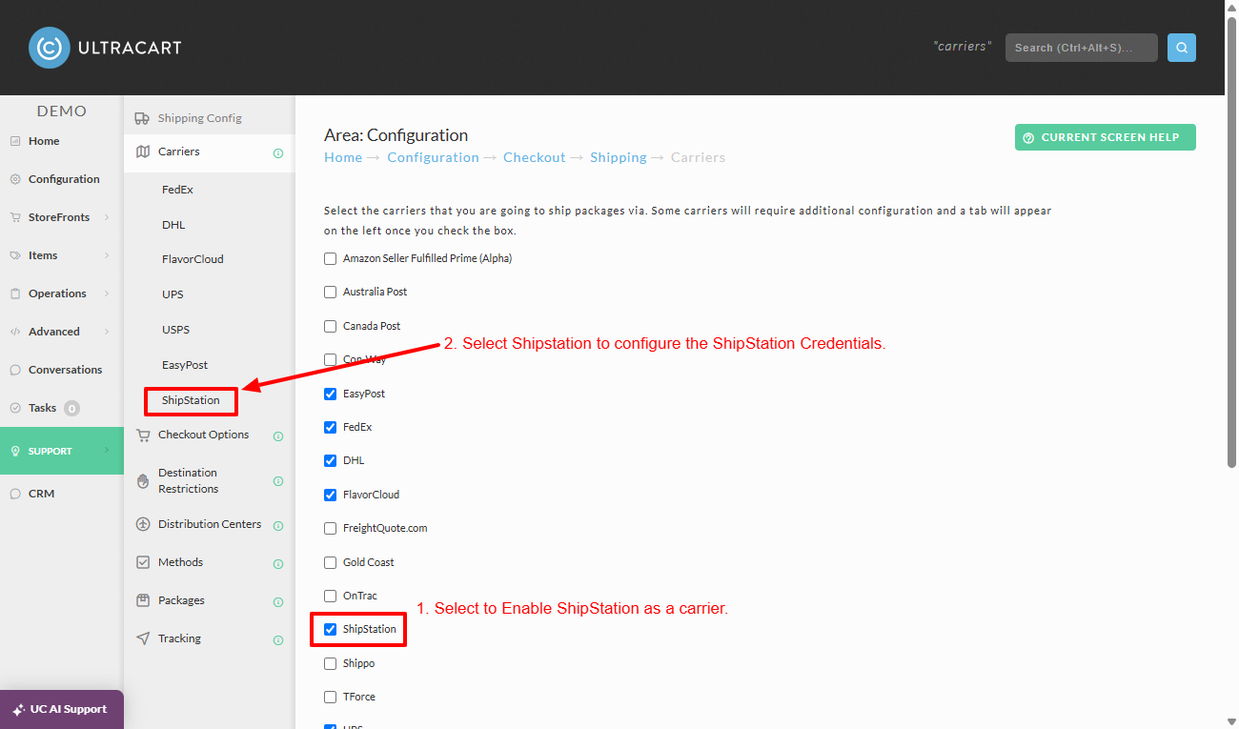1239x729 pixels.
Task: Expand the Items menu chevron
Action: coord(107,255)
